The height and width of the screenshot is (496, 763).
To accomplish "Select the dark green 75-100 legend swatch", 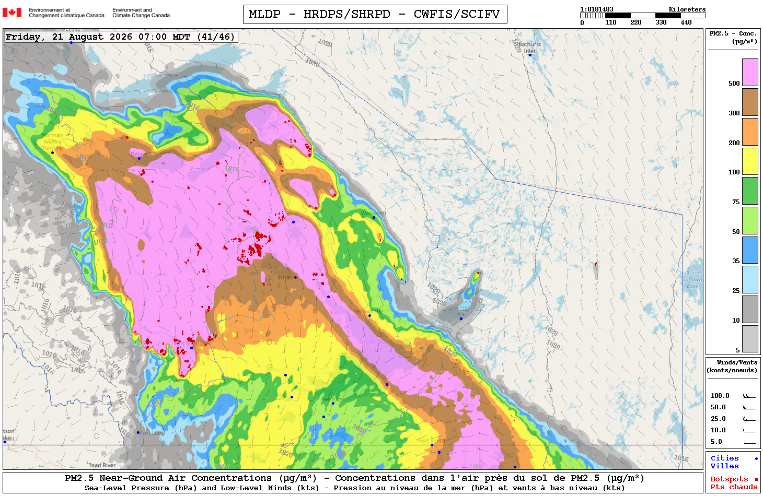I will [x=750, y=191].
